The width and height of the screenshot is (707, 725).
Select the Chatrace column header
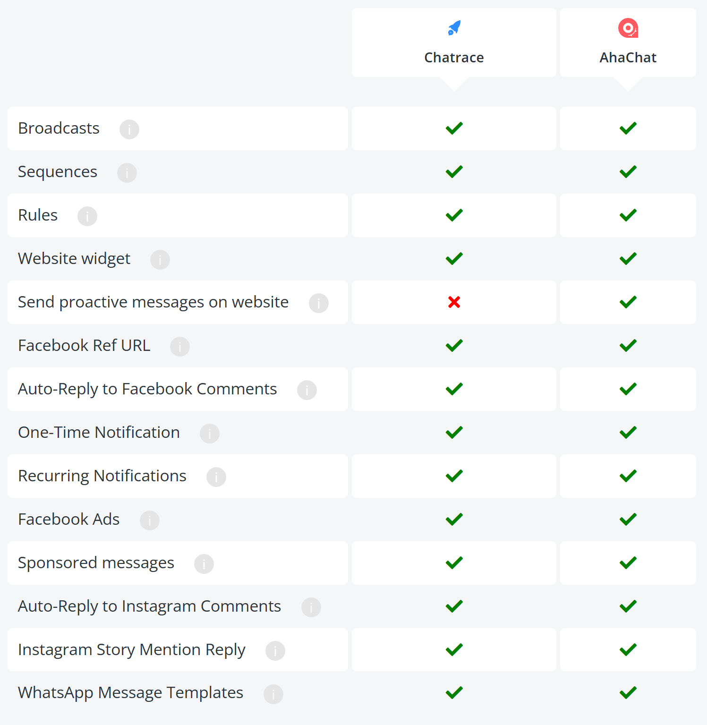[x=454, y=43]
